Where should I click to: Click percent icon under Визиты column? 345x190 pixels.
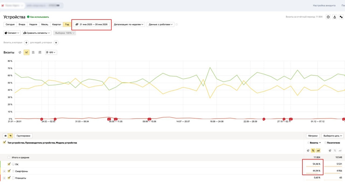pyautogui.click(x=313, y=151)
